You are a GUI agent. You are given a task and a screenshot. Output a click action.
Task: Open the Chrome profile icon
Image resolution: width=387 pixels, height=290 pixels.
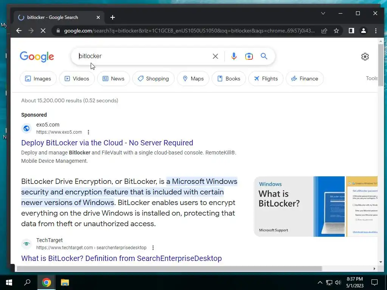[364, 31]
